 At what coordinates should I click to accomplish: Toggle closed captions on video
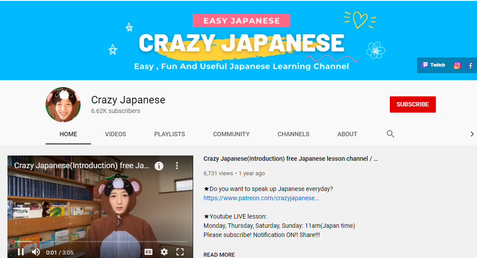tap(148, 252)
